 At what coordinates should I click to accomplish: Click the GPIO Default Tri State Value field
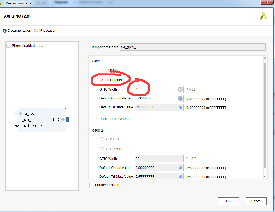click(159, 107)
